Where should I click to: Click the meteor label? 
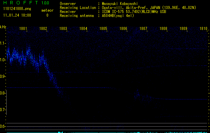(x=47, y=10)
